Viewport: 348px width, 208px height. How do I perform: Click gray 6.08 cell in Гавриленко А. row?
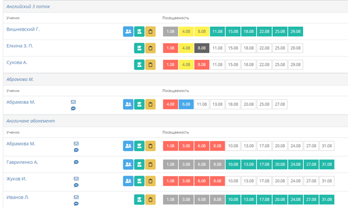202,165
